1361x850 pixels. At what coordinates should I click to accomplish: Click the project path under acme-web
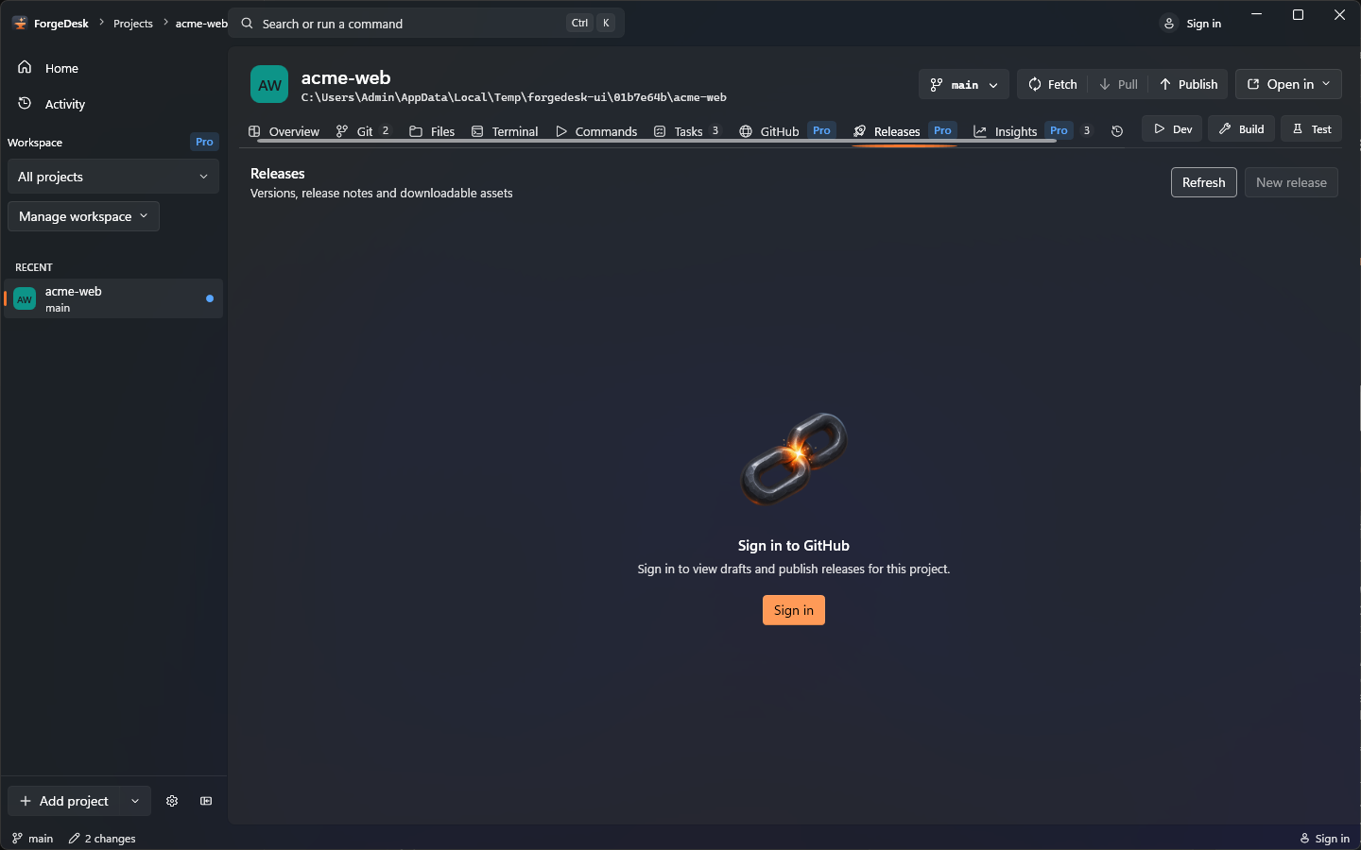click(x=514, y=97)
